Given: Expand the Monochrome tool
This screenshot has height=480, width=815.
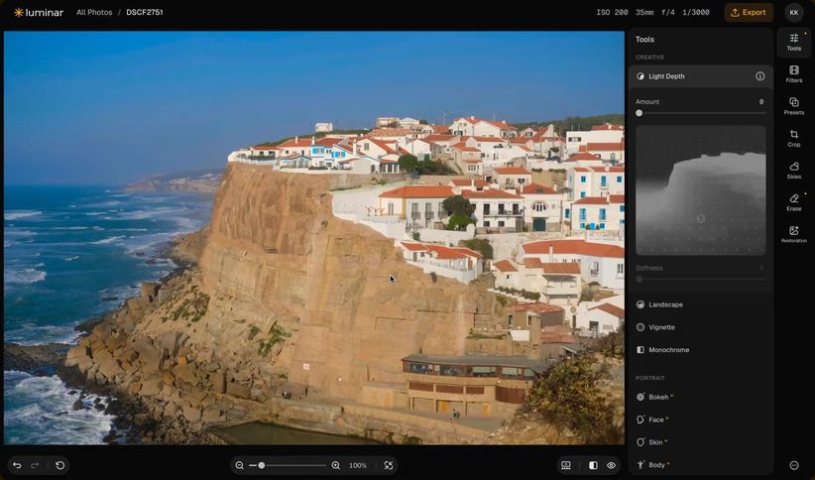Looking at the screenshot, I should click(x=700, y=350).
